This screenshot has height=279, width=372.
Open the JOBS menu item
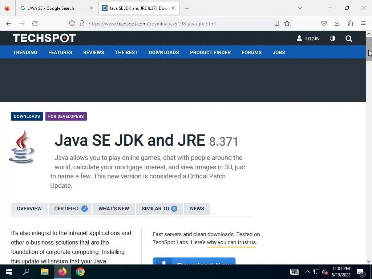point(279,52)
